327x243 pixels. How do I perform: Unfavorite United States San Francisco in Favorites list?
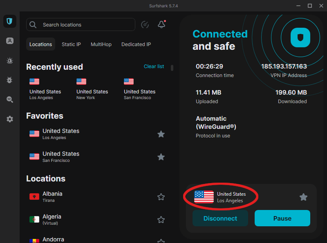(161, 157)
